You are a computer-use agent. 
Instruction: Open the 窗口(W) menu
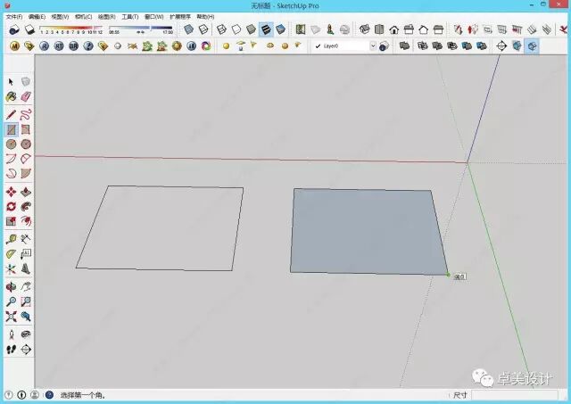[154, 17]
